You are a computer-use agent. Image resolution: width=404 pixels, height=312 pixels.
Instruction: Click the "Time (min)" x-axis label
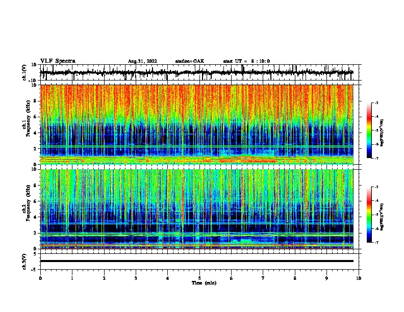[204, 283]
